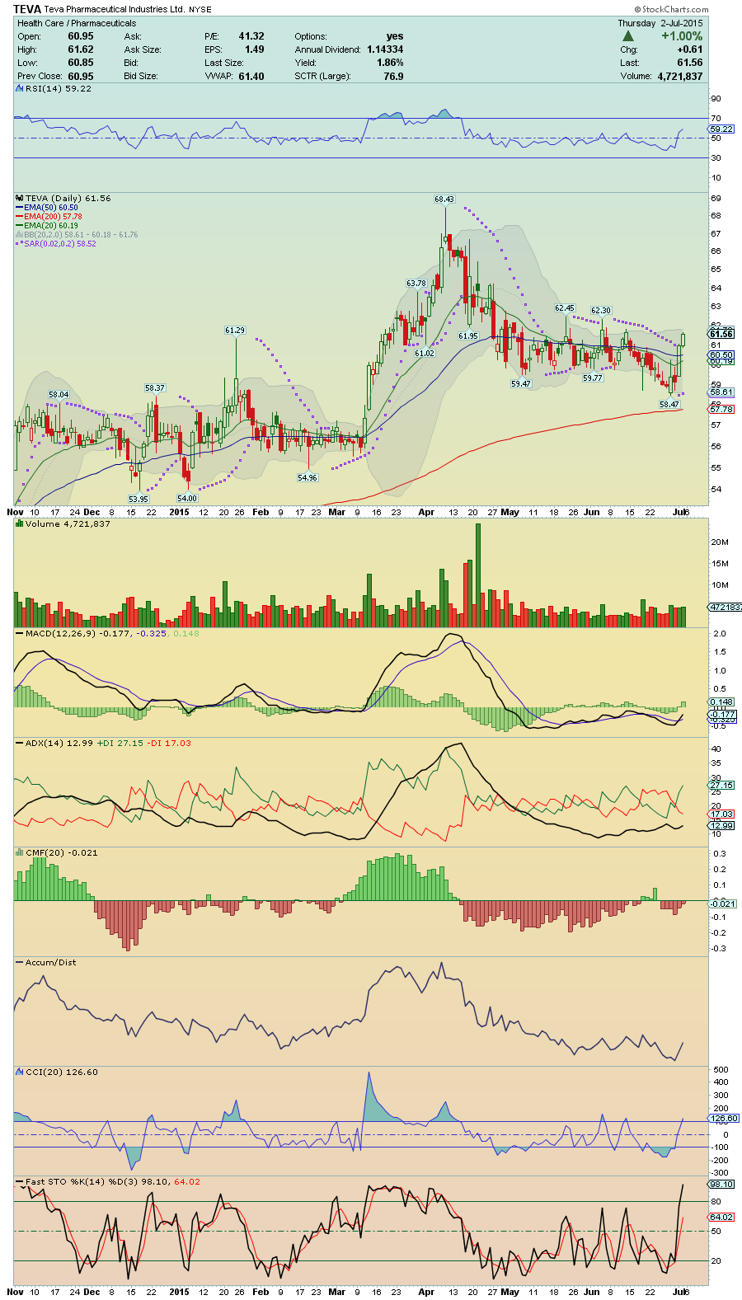Click the 63.78 price annotation
Screen dimensions: 742x1300
click(416, 284)
